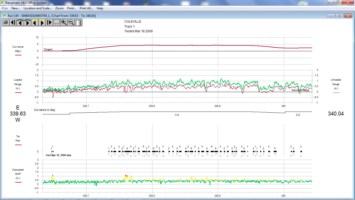Image resolution: width=355 pixels, height=200 pixels.
Task: Go to the next curve arrow button
Action: point(28,23)
